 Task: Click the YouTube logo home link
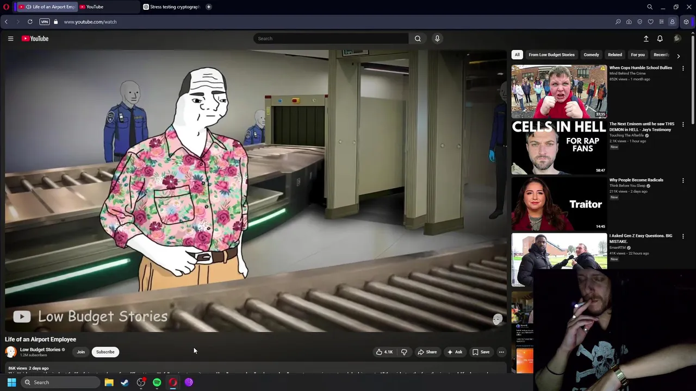click(x=35, y=39)
